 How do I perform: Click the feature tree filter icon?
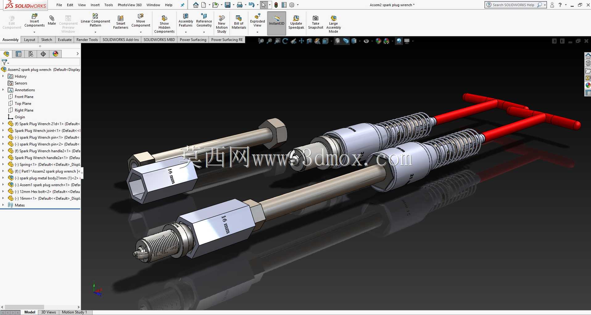click(x=5, y=62)
